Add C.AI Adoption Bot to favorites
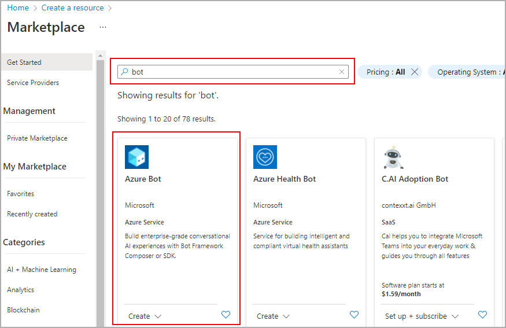 pos(482,315)
